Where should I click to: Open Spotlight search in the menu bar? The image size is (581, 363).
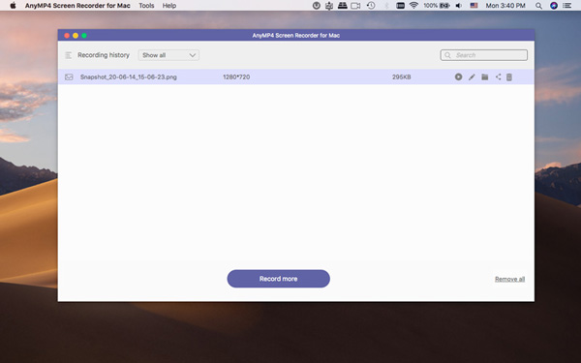click(538, 6)
